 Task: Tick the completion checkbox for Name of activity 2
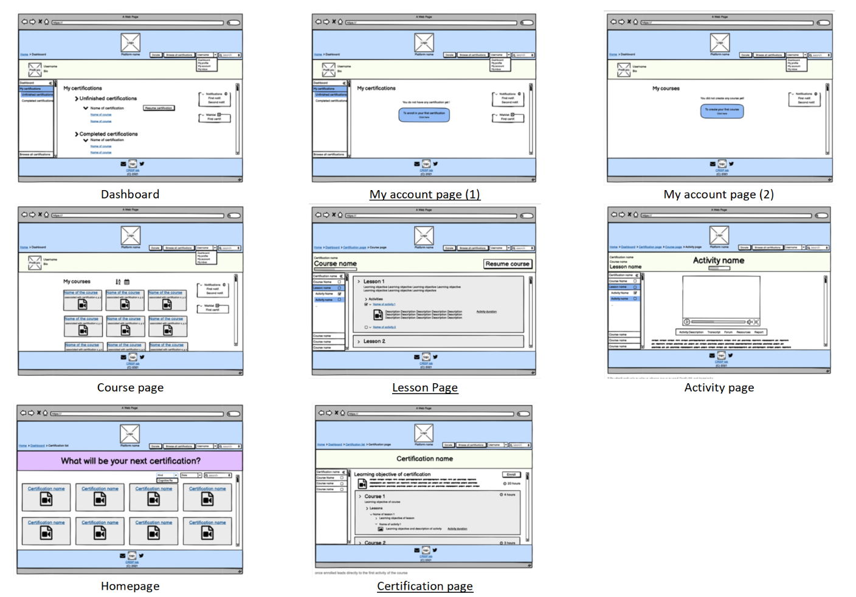pos(366,327)
